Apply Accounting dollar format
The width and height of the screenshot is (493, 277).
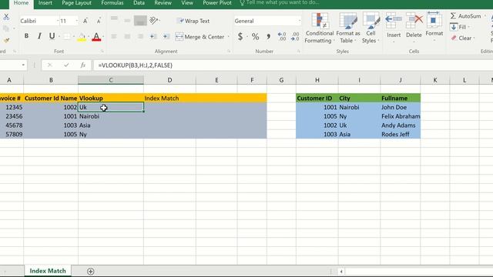point(240,37)
